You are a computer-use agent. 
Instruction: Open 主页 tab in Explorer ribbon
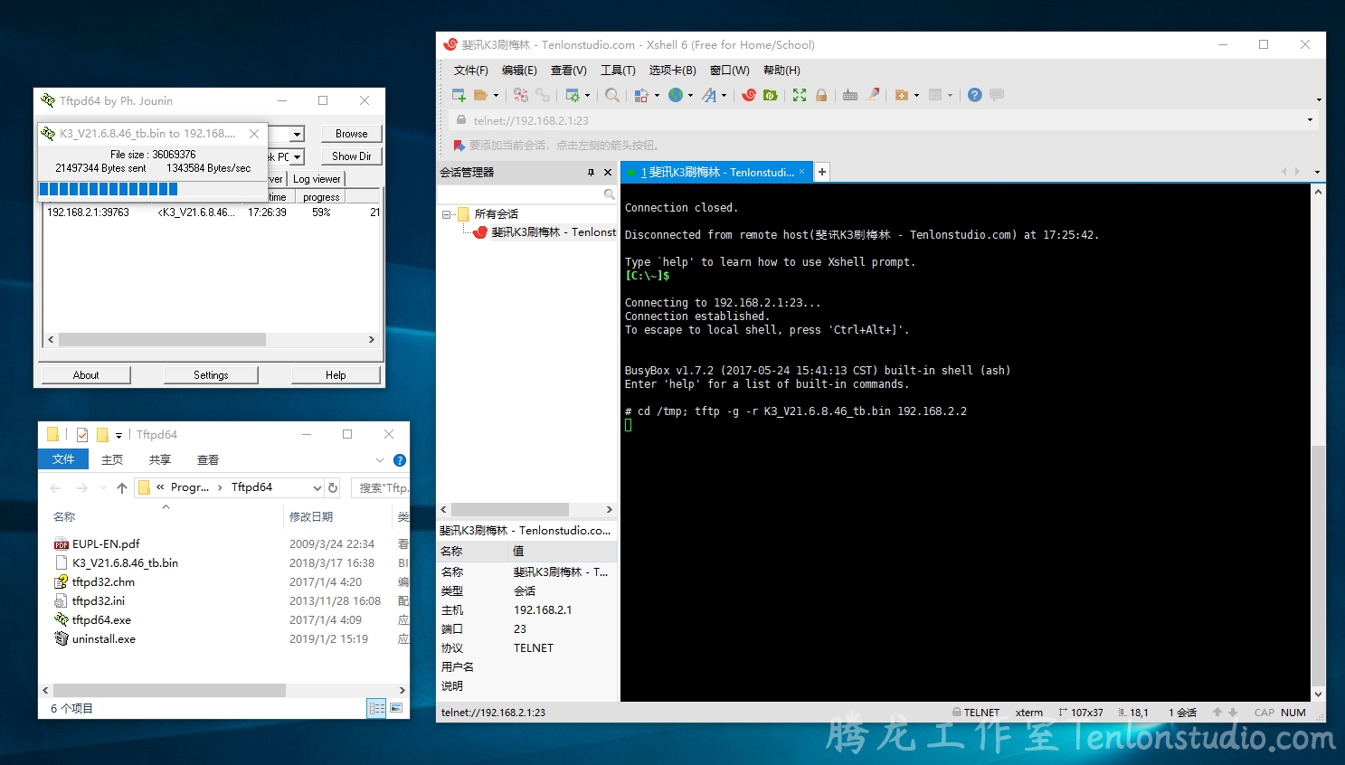point(112,459)
